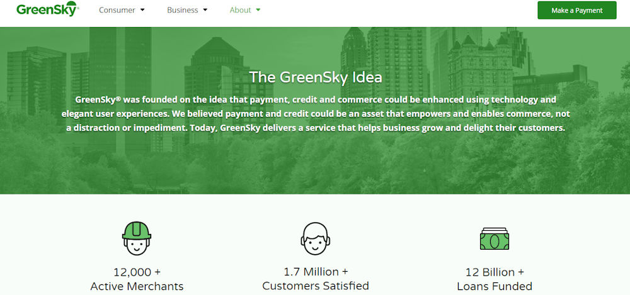Click the Customers Satisfied label

[316, 286]
